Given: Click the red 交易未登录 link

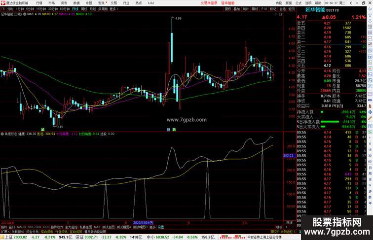Looking at the screenshot, I should [x=209, y=3].
